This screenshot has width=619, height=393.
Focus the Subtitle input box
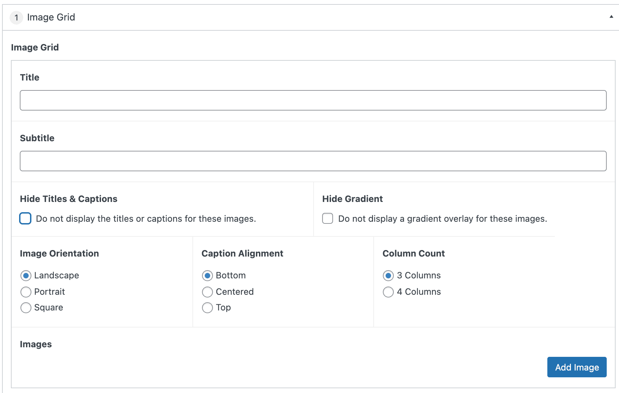(x=313, y=161)
